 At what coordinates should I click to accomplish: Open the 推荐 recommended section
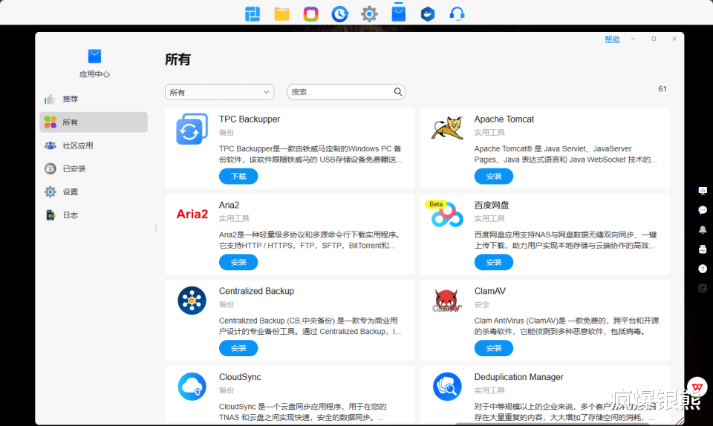(94, 99)
